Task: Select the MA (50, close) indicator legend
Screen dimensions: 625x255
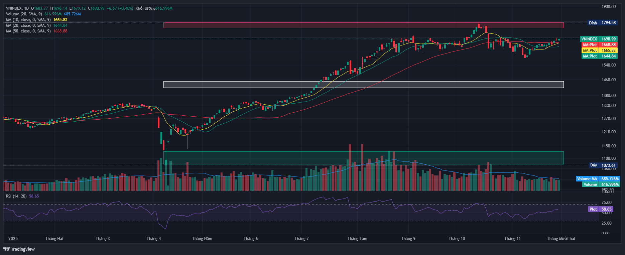Action: click(28, 31)
